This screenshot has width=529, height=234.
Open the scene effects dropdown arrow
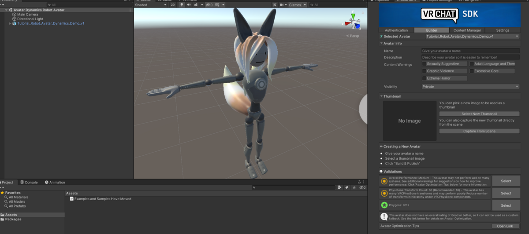(202, 5)
